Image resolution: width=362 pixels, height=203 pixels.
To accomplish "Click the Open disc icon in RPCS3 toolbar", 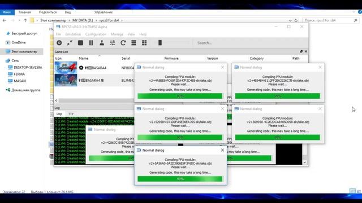I will 59,43.
